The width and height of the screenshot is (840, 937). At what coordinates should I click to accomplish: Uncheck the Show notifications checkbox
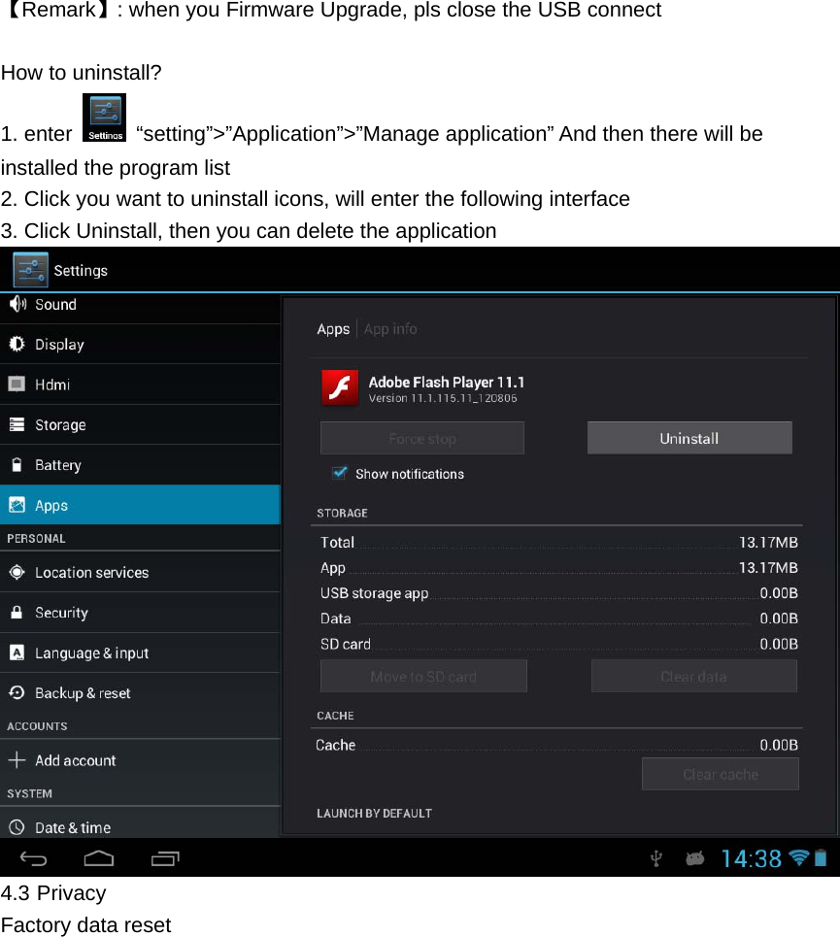click(x=341, y=473)
